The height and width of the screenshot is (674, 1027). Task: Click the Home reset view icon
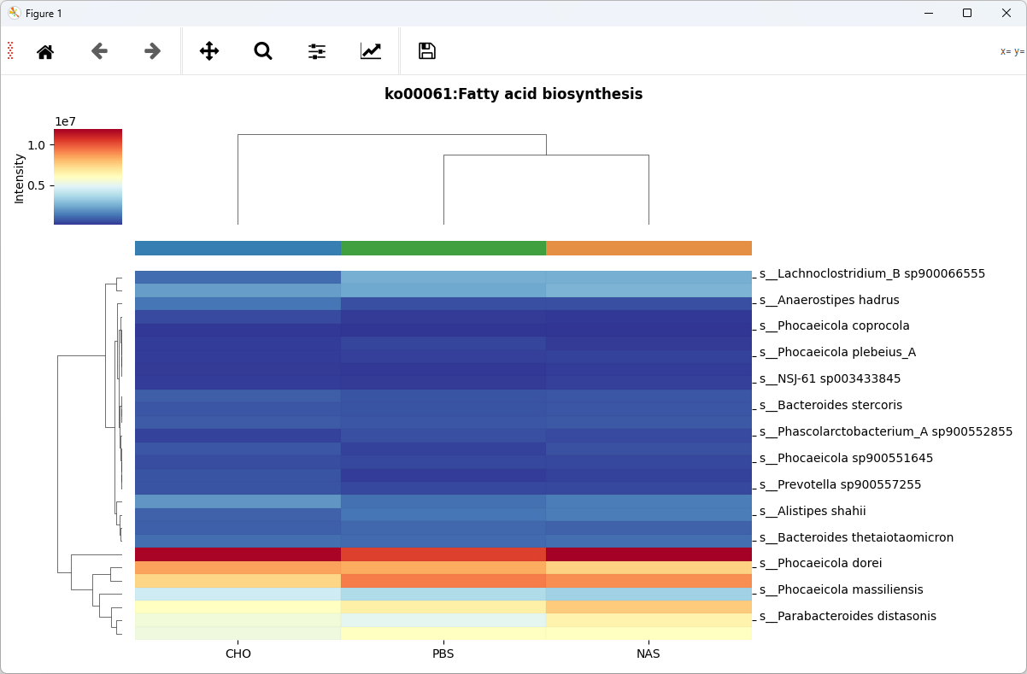[x=45, y=51]
